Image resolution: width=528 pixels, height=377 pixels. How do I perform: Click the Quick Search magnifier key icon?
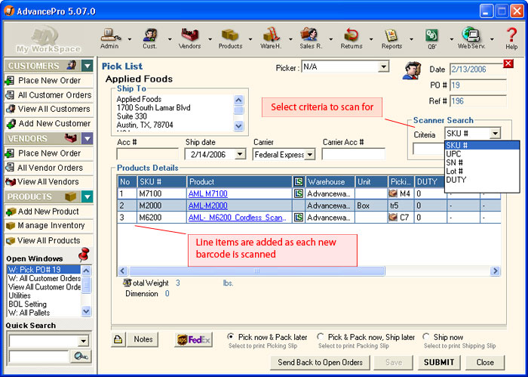[81, 356]
